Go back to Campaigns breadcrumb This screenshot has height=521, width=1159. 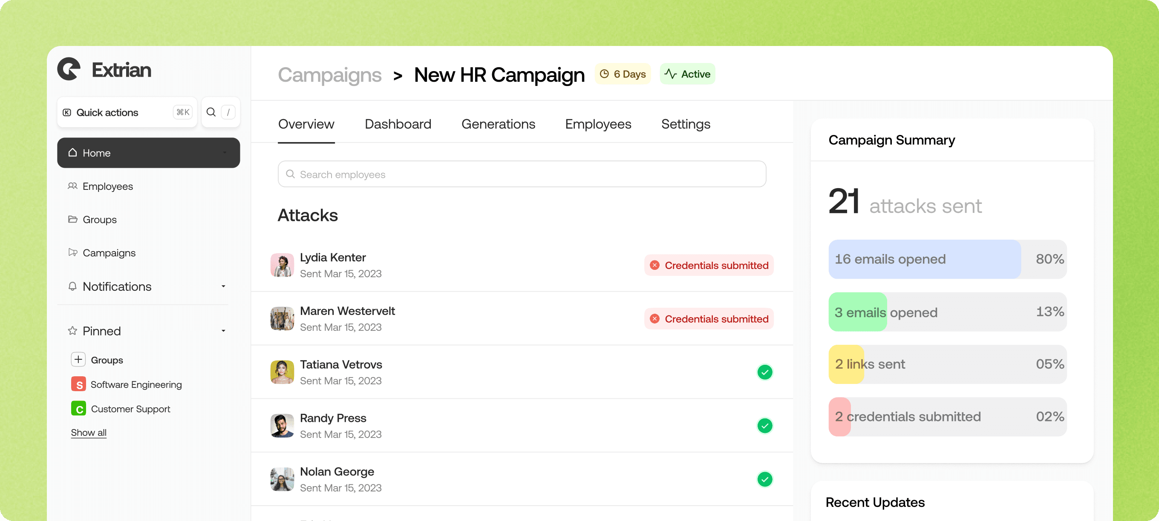329,74
